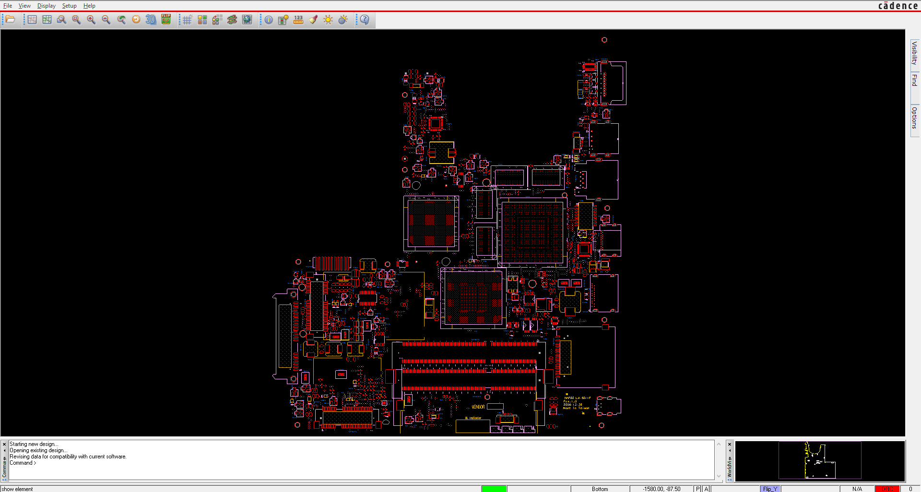This screenshot has width=921, height=492.
Task: Click the Shadow toggle squares icon
Action: [217, 20]
